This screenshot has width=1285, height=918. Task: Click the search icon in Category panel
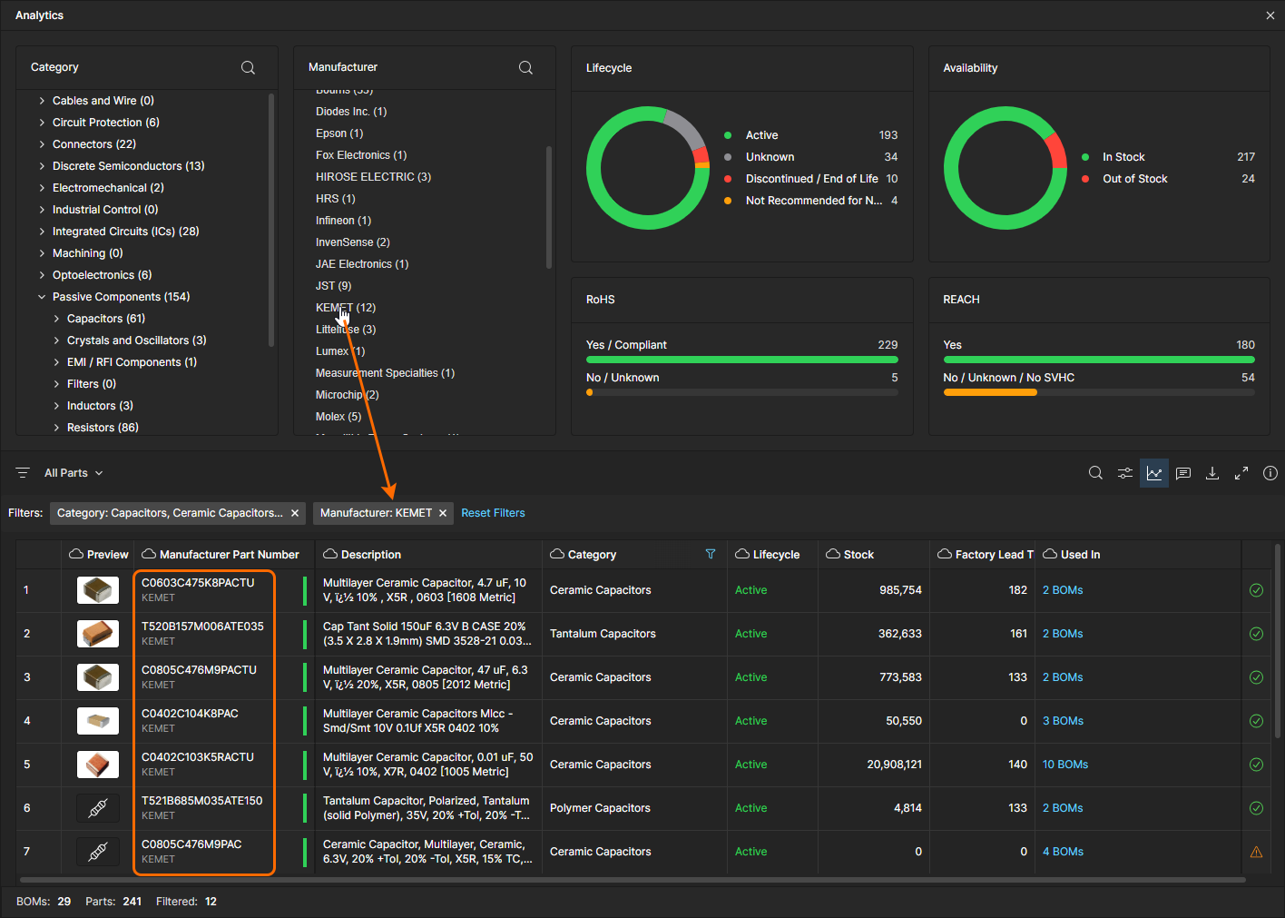[248, 68]
